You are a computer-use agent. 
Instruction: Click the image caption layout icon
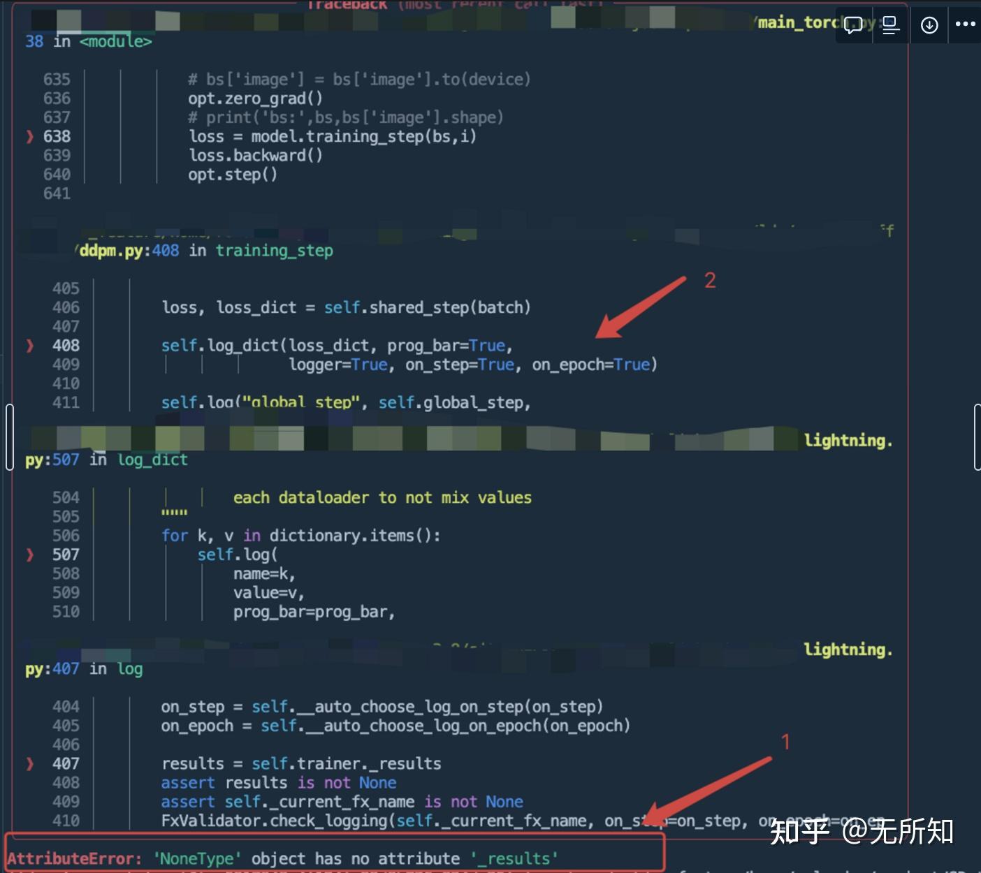click(x=890, y=26)
